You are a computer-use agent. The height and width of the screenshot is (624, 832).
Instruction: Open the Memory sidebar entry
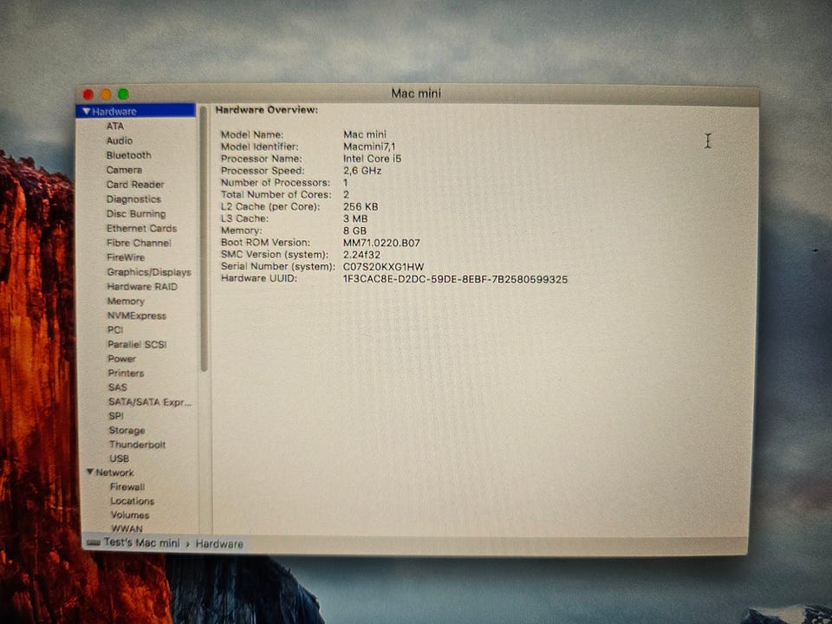click(126, 302)
